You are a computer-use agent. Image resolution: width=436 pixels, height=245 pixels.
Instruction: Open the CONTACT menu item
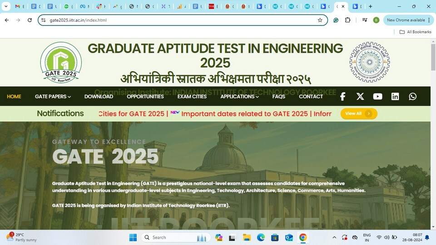(x=311, y=96)
